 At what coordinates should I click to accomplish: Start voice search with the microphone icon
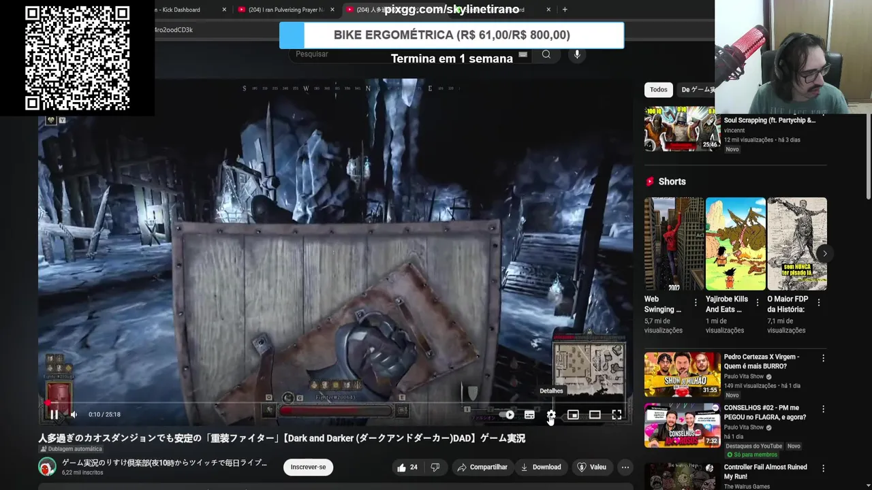click(x=577, y=54)
